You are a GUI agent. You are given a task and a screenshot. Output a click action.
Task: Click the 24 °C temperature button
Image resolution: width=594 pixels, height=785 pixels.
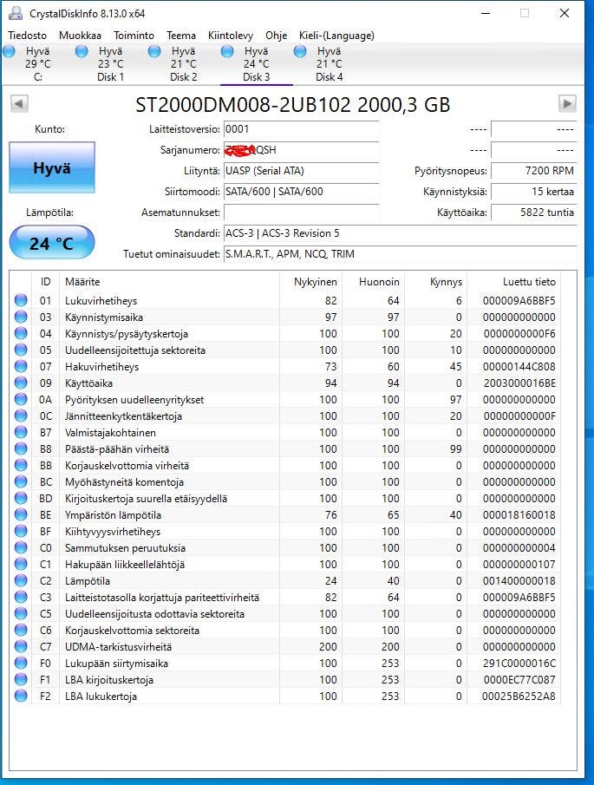pyautogui.click(x=52, y=243)
